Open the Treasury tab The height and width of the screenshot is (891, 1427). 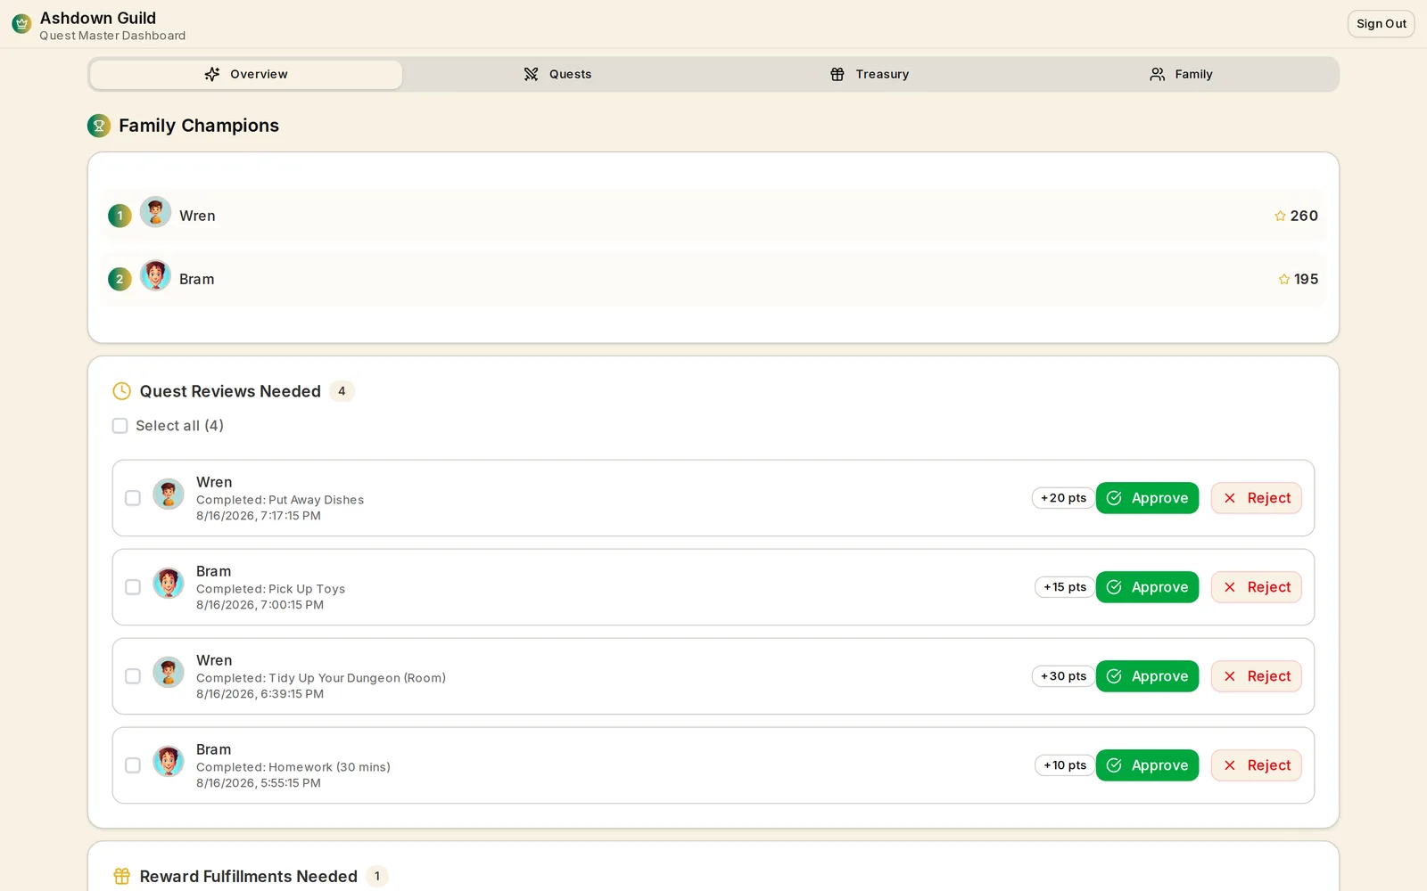[x=870, y=74]
